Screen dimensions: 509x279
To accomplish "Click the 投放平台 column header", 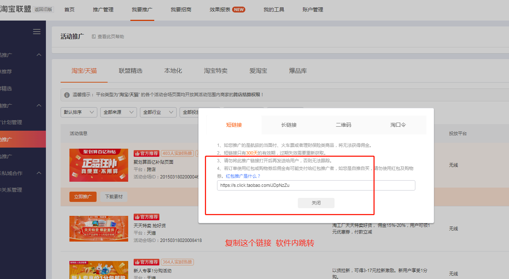I will click(x=458, y=134).
